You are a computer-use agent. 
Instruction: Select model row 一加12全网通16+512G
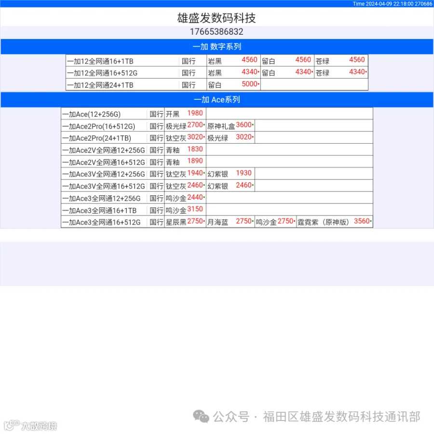(102, 73)
